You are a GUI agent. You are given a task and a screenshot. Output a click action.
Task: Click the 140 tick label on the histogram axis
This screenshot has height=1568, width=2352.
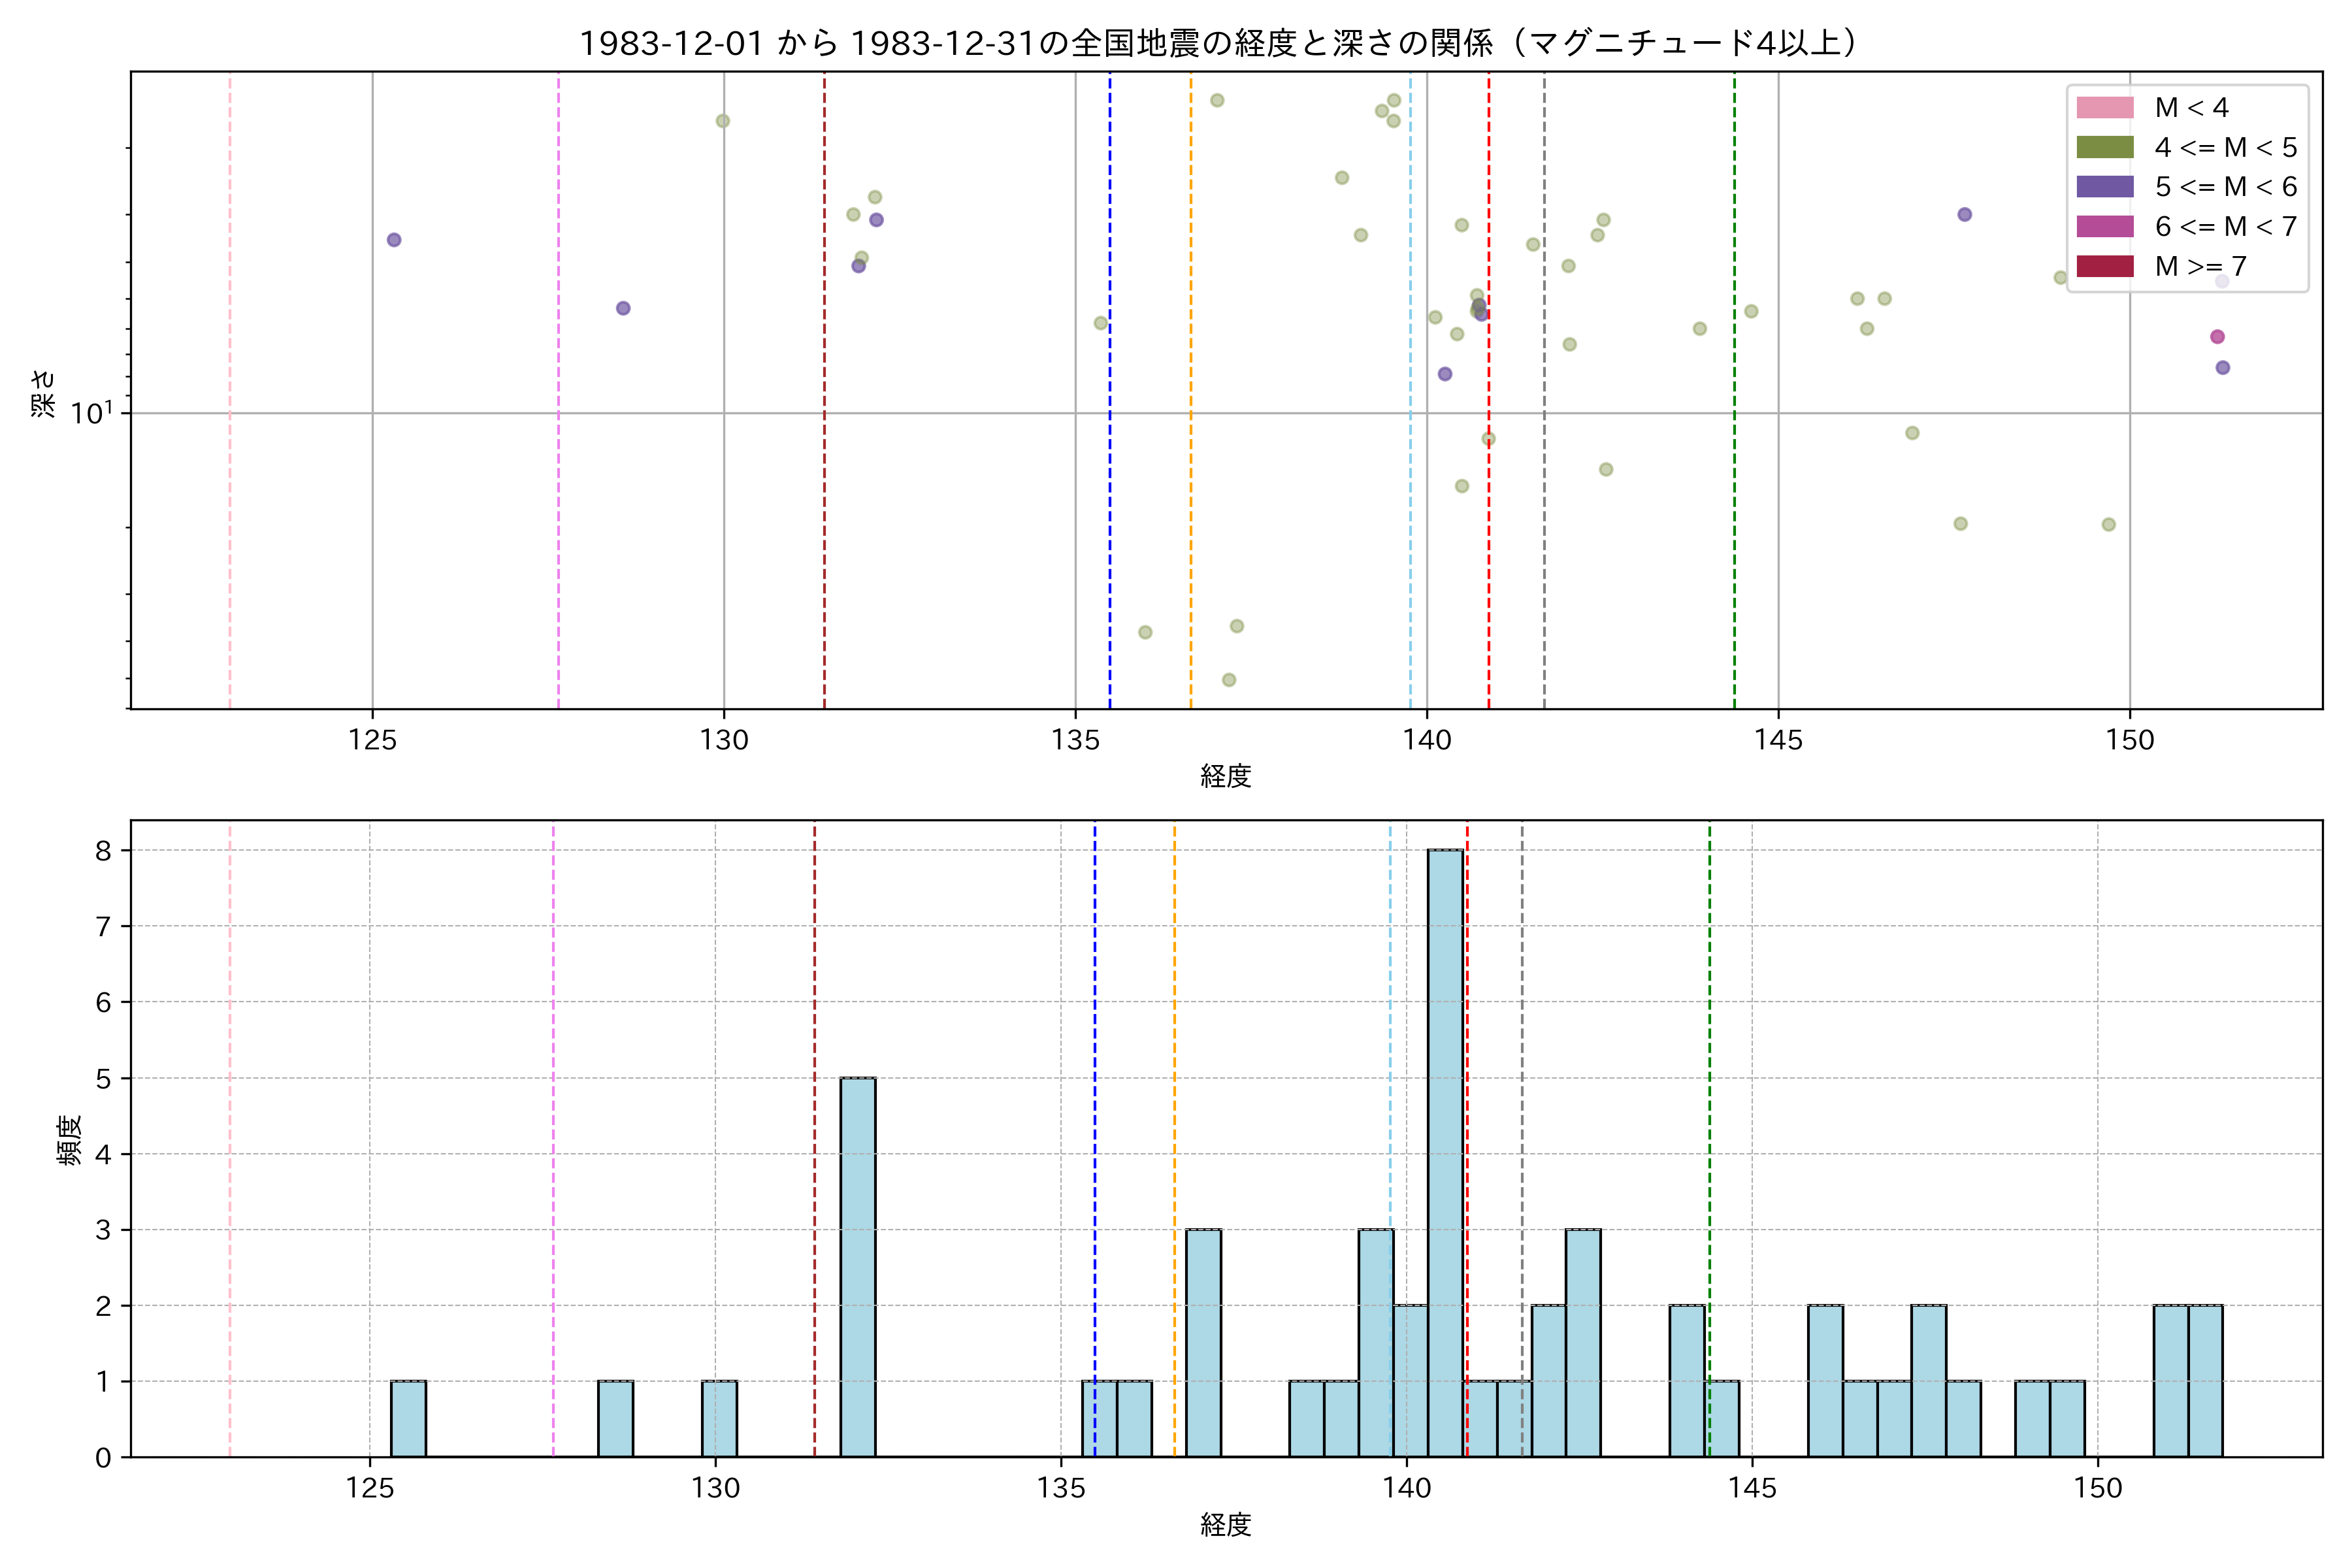click(1406, 1489)
